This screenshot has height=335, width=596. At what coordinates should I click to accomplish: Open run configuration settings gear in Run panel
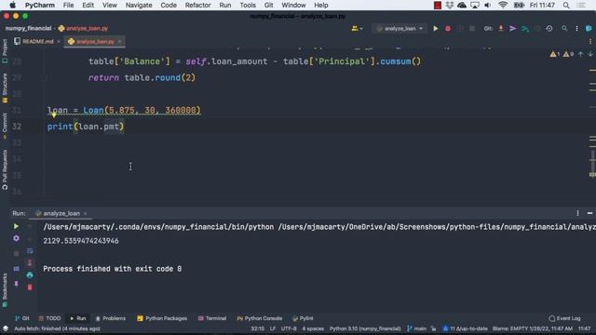(16, 238)
